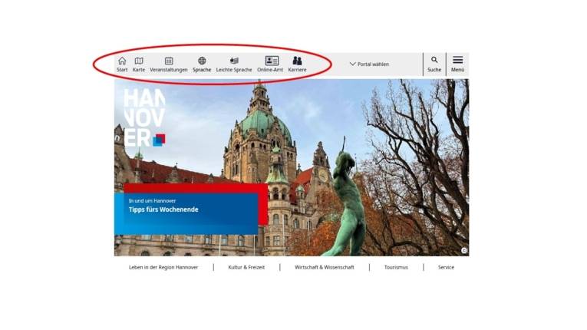Select the Sprache globe icon
Viewport: 587px width, 330px height.
tap(202, 61)
